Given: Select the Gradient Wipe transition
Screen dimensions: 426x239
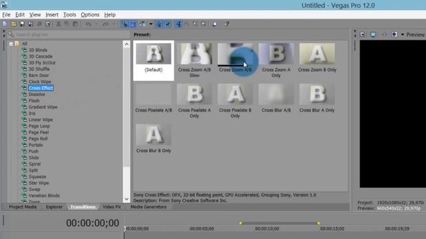Looking at the screenshot, I should coord(43,107).
